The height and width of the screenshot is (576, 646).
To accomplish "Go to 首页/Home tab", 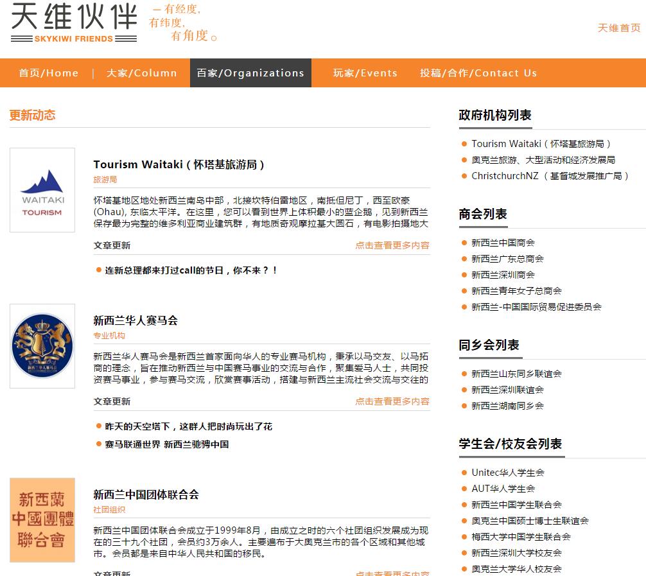I will coord(48,73).
